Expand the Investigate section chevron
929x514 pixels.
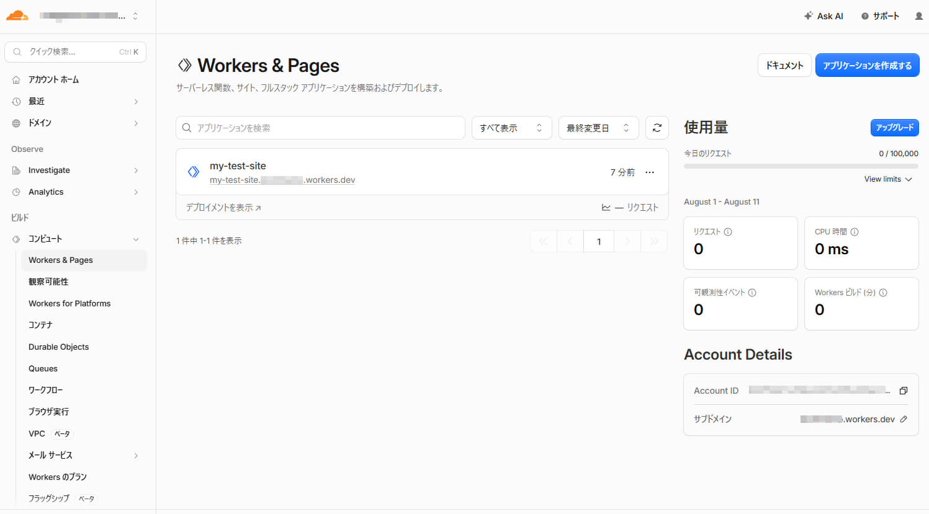(x=136, y=171)
